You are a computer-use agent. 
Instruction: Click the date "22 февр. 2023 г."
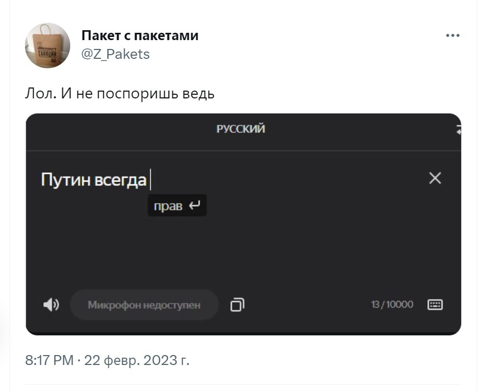click(137, 360)
